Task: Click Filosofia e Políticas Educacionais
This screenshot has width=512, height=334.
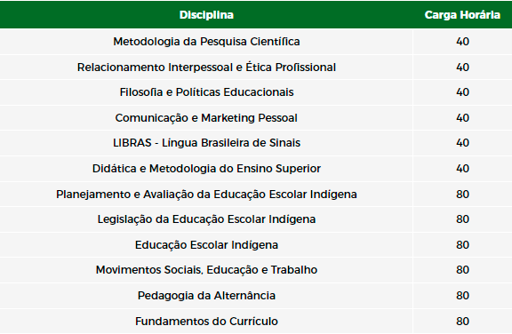Action: point(206,92)
